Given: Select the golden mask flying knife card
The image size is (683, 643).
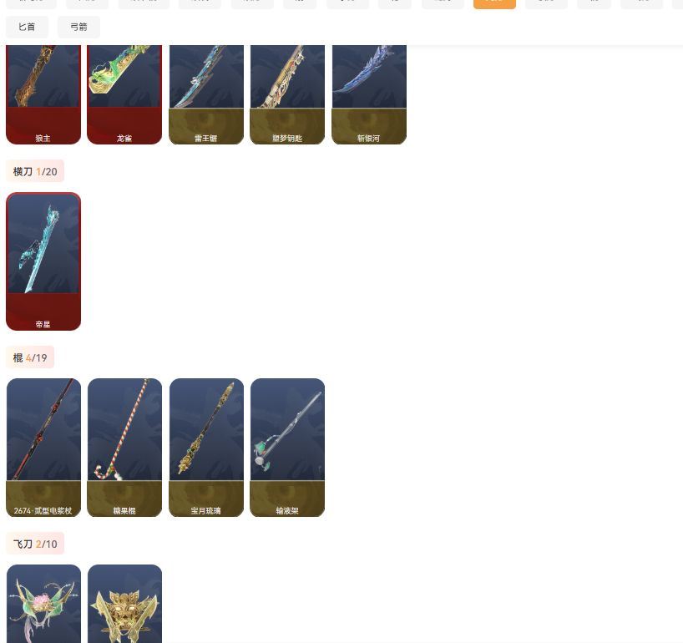Looking at the screenshot, I should [124, 604].
